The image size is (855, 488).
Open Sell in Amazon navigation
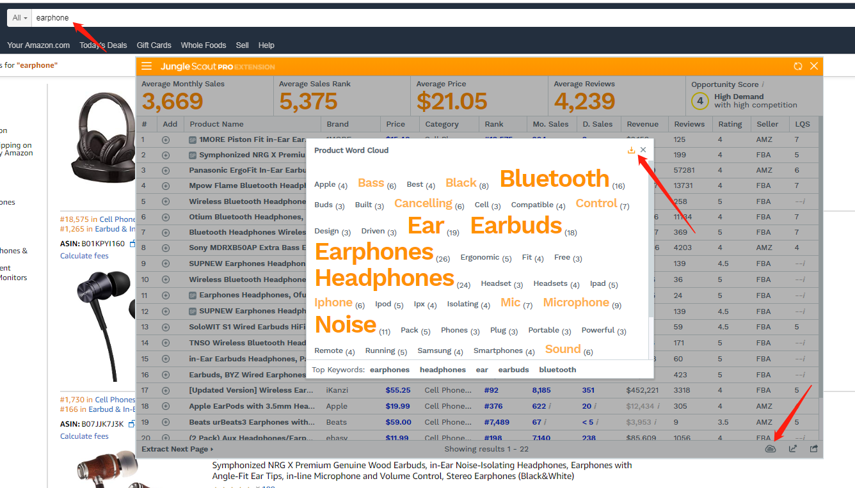click(x=242, y=45)
